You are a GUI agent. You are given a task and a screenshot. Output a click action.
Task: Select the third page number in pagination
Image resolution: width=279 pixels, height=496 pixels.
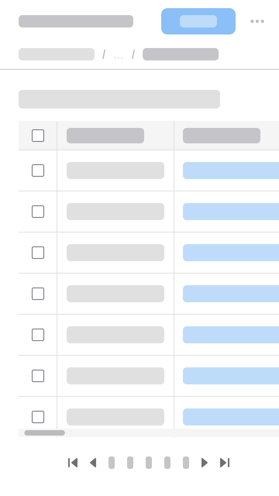(149, 463)
